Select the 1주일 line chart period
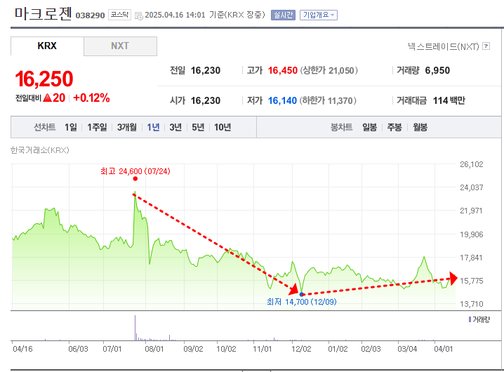 pyautogui.click(x=97, y=127)
